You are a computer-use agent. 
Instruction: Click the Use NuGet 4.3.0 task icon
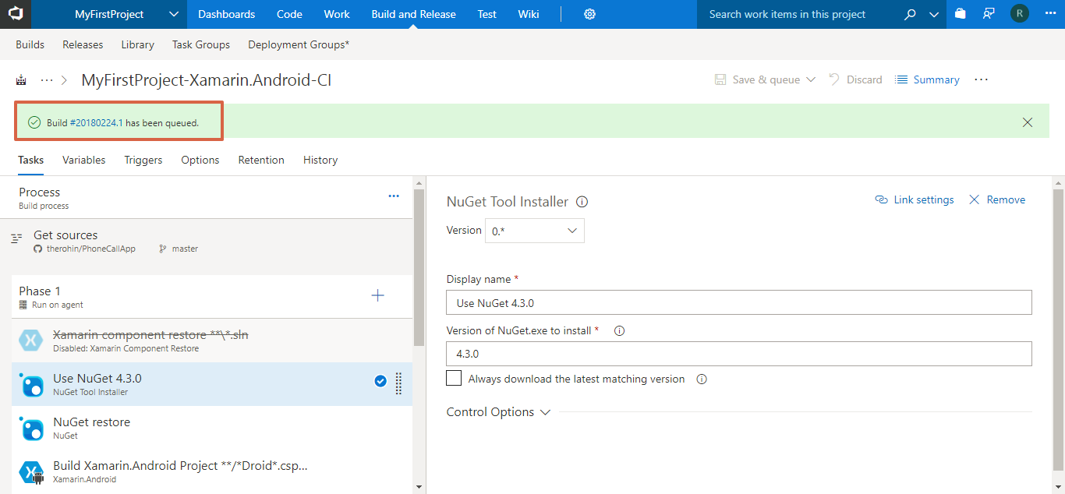click(x=31, y=384)
